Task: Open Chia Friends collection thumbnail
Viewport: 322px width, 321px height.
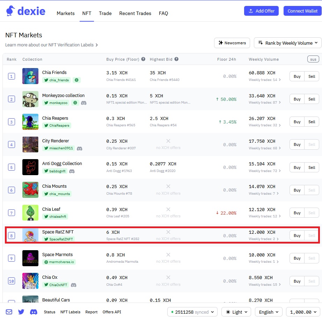Action: (30, 76)
